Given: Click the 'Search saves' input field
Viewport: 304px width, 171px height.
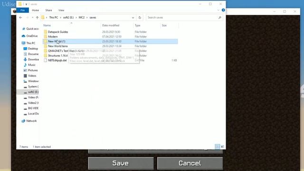Looking at the screenshot, I should (x=182, y=18).
